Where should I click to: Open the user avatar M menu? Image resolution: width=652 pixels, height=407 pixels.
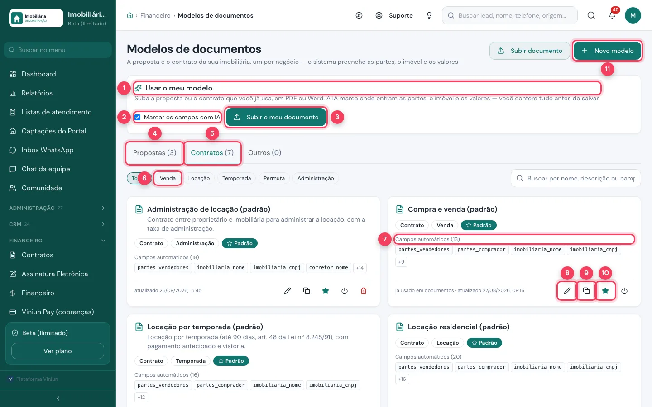click(x=633, y=15)
